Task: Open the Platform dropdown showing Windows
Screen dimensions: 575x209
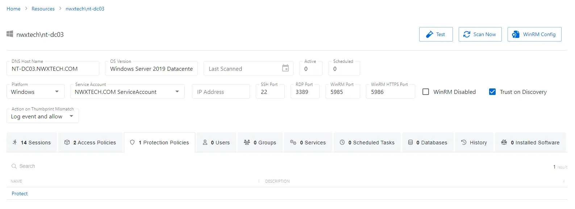Action: click(36, 91)
